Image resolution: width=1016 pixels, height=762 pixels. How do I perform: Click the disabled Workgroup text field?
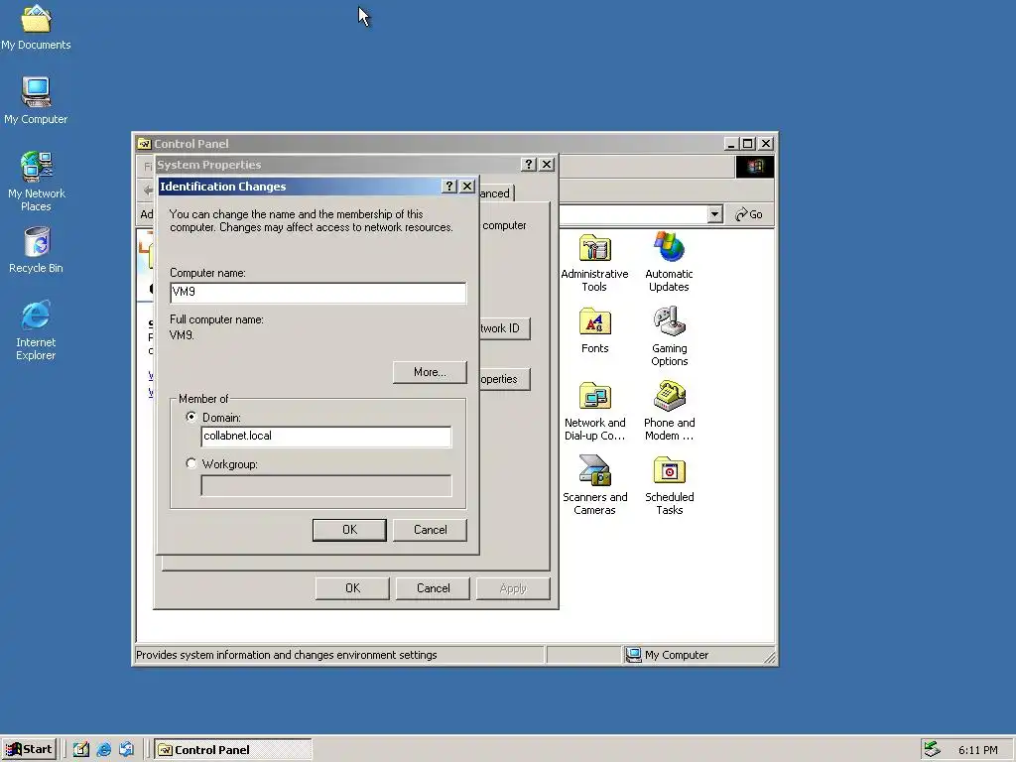[x=325, y=485]
